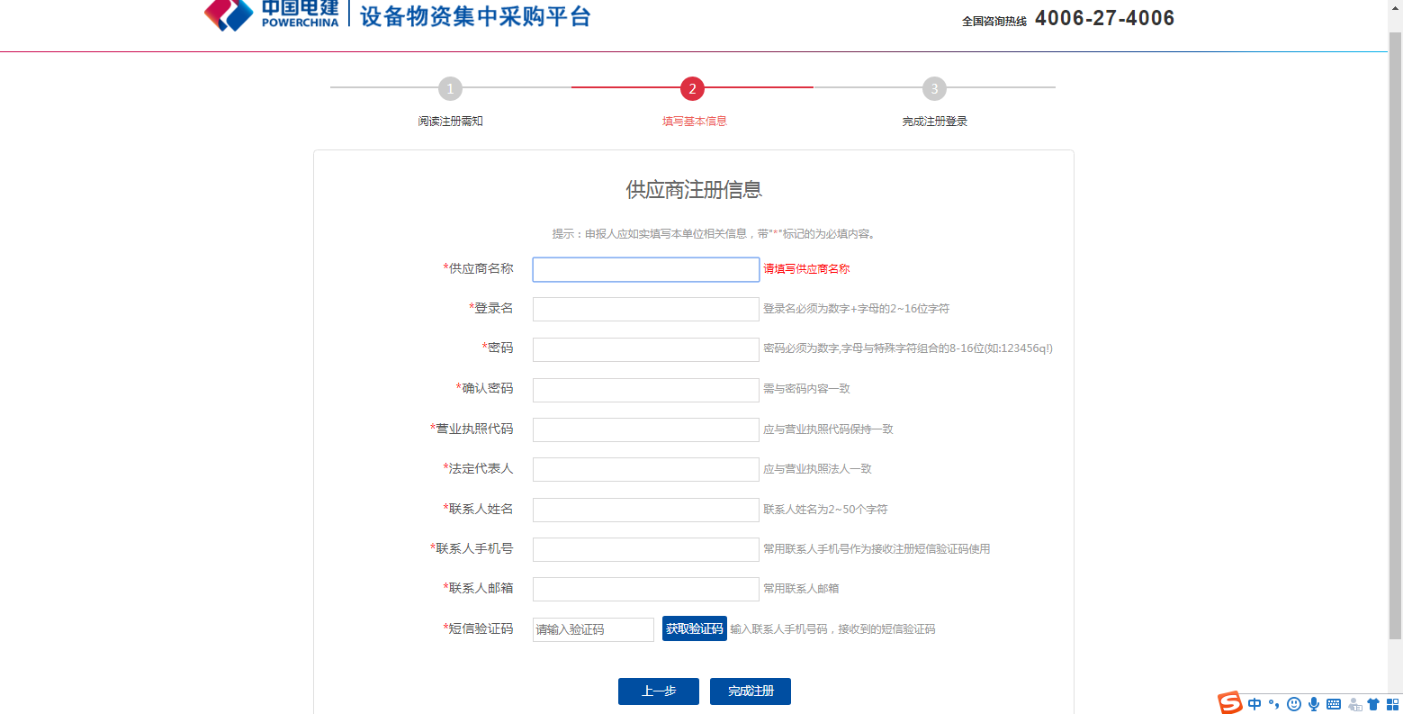Select step 2 circle 填写基本信息
Image resolution: width=1403 pixels, height=714 pixels.
tap(692, 88)
